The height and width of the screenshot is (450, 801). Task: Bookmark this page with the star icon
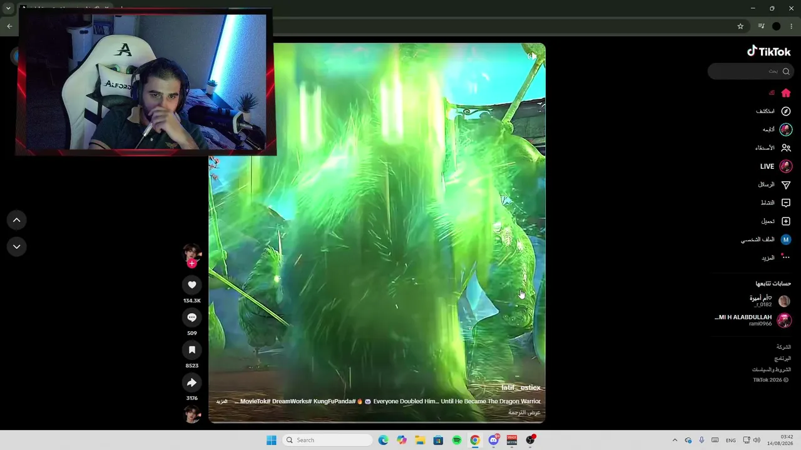tap(740, 26)
